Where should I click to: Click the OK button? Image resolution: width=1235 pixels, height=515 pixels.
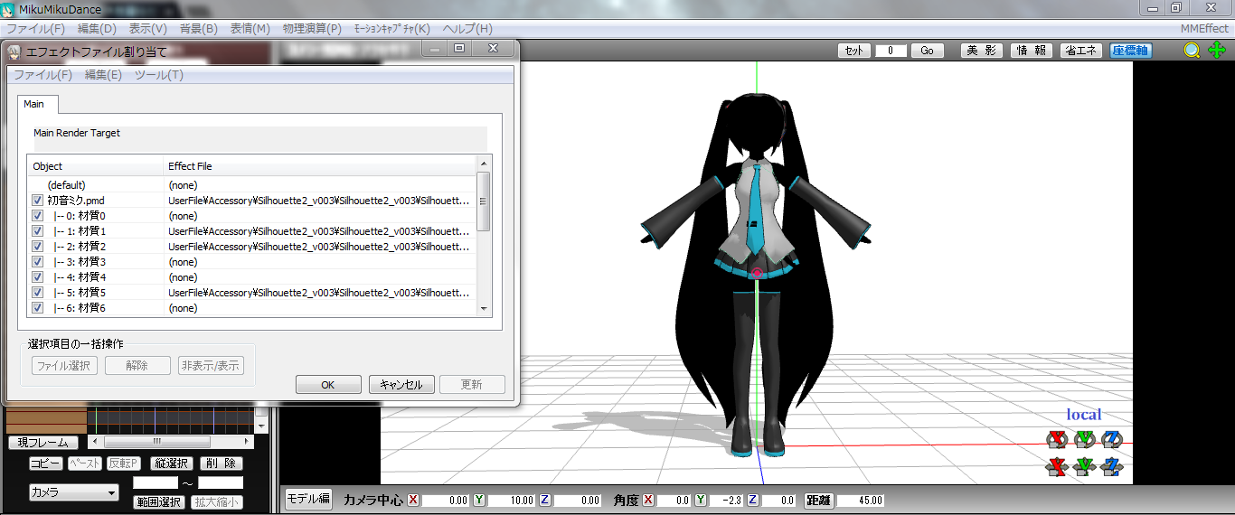[328, 385]
